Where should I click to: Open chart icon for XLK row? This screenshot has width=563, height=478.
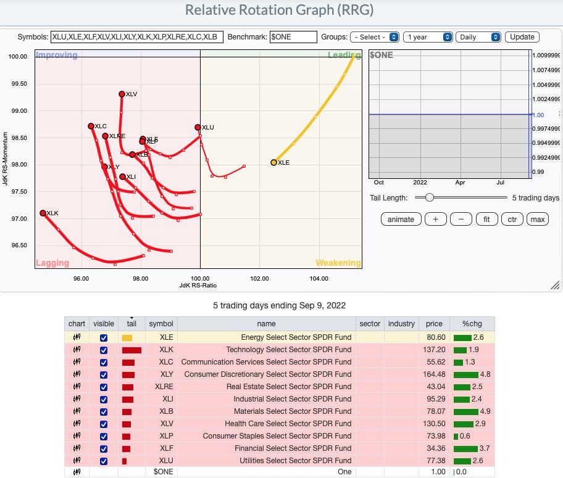pyautogui.click(x=77, y=350)
